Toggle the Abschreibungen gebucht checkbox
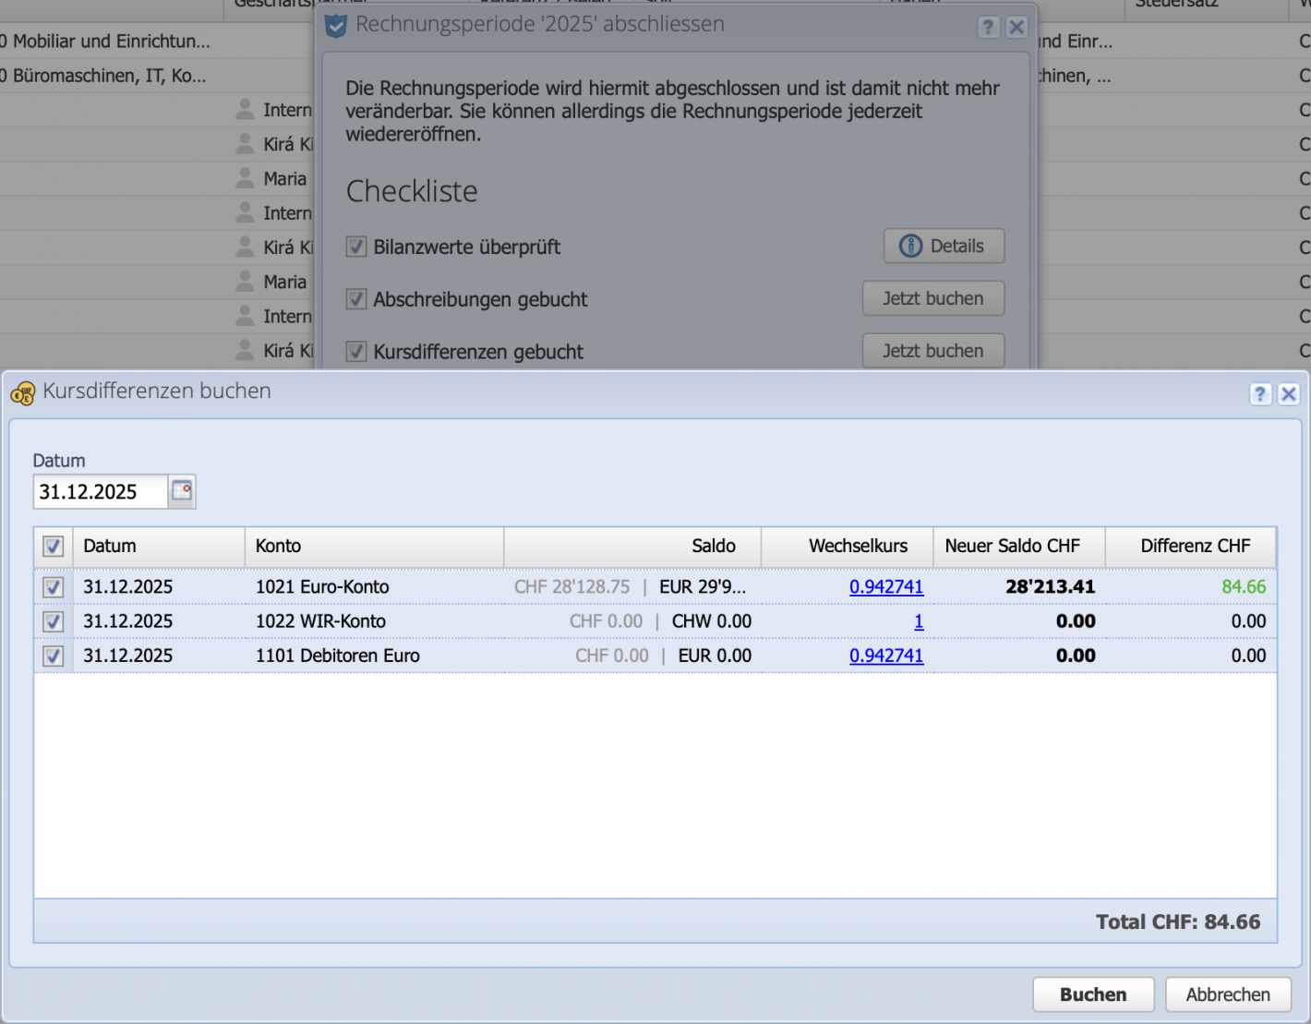The image size is (1311, 1024). (x=356, y=298)
